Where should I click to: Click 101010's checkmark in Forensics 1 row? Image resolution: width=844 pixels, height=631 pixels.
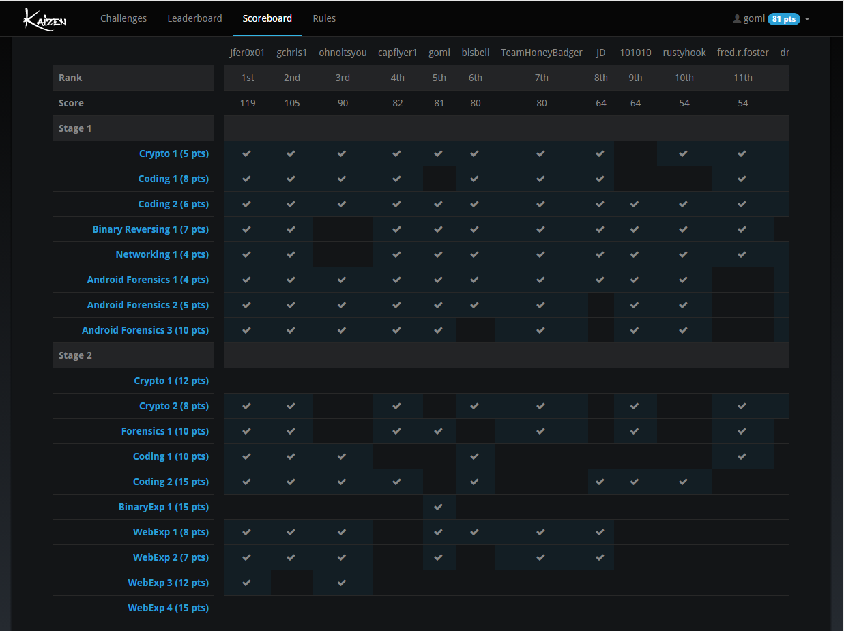(x=635, y=431)
